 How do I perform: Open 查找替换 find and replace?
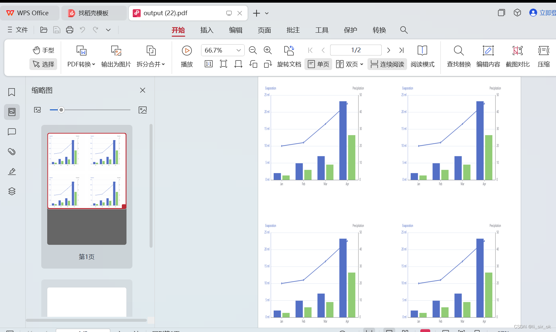pos(459,56)
